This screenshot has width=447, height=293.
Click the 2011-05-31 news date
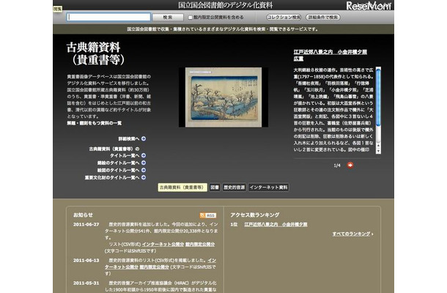(x=86, y=283)
